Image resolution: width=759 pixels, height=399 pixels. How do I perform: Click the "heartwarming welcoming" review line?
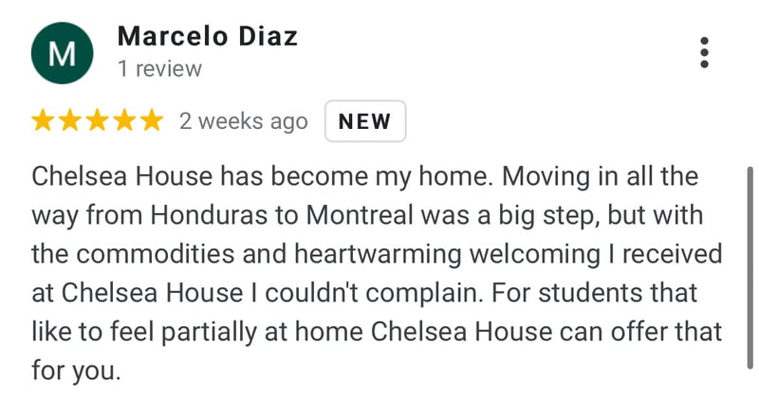click(377, 254)
